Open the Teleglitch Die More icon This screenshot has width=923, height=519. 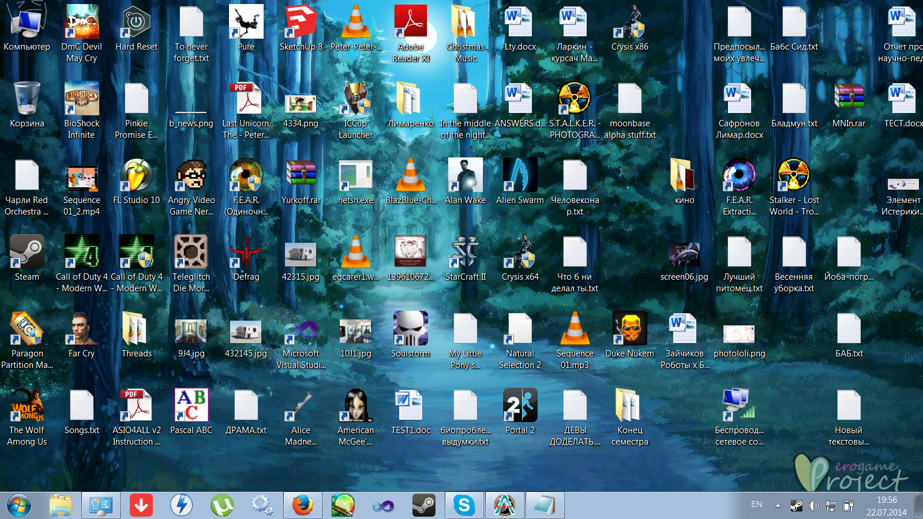coord(191,264)
